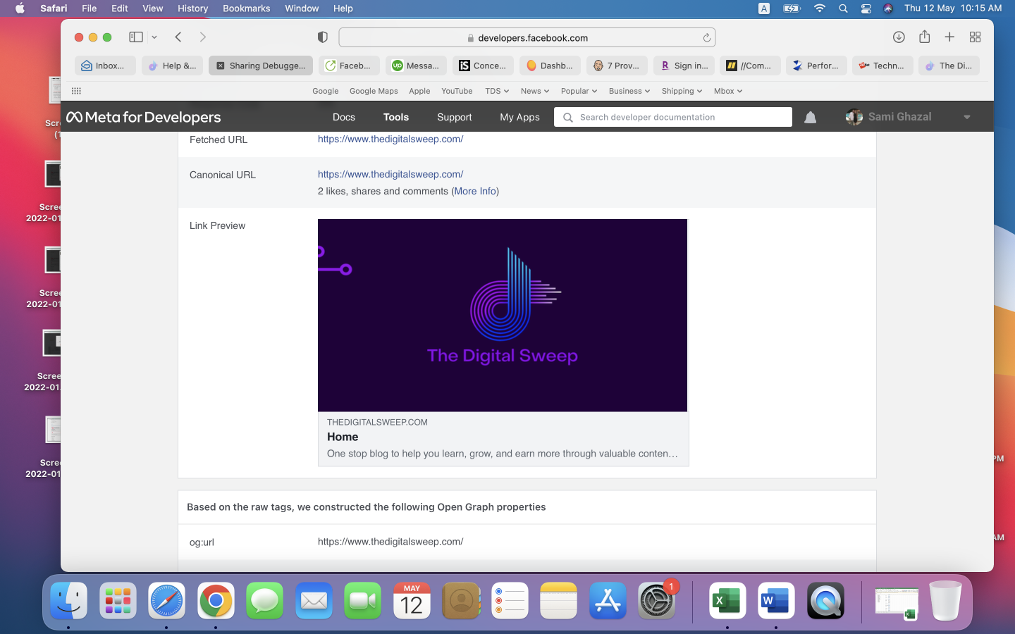Viewport: 1015px width, 634px height.
Task: Expand the TDS bookmarks folder
Action: (496, 91)
